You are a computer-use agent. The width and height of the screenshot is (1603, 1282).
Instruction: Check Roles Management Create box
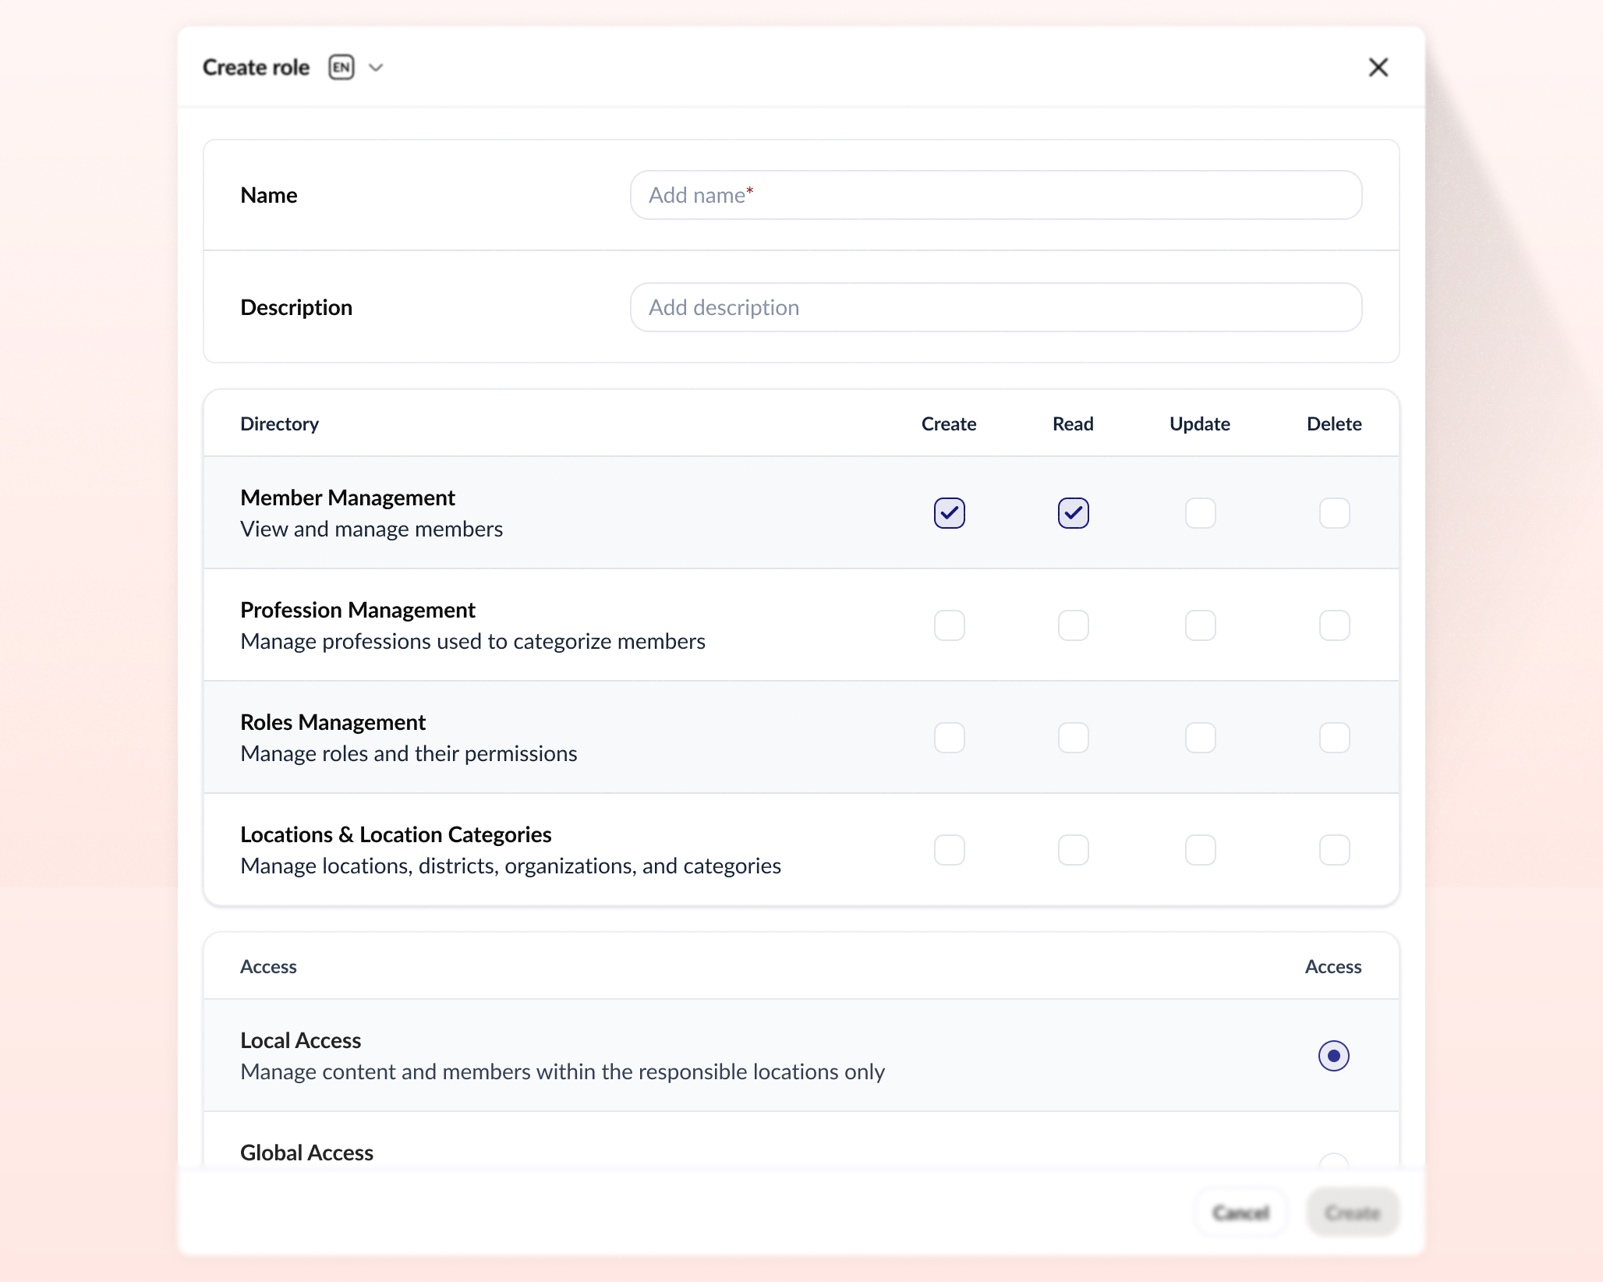point(949,738)
